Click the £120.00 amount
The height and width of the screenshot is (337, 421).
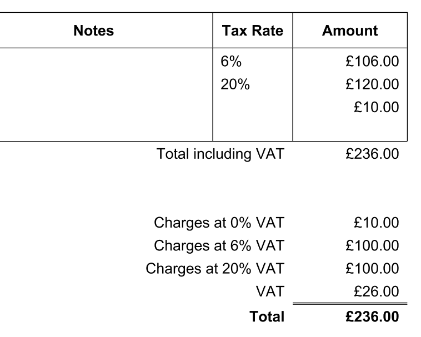(x=372, y=84)
